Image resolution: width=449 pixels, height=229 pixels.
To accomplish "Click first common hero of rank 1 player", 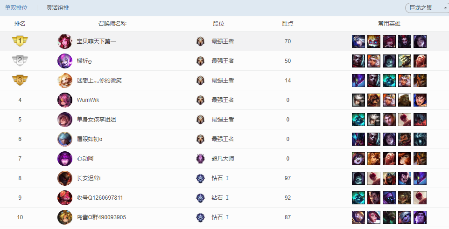I will point(358,41).
